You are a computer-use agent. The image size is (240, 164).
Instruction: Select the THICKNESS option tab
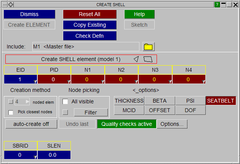(129, 101)
